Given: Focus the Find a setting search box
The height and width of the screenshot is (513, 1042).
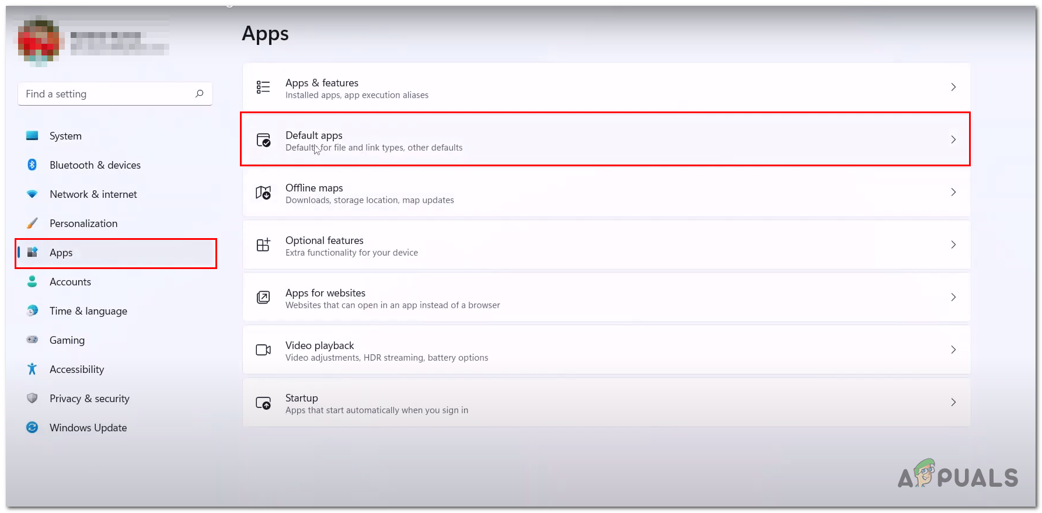Looking at the screenshot, I should coord(108,94).
